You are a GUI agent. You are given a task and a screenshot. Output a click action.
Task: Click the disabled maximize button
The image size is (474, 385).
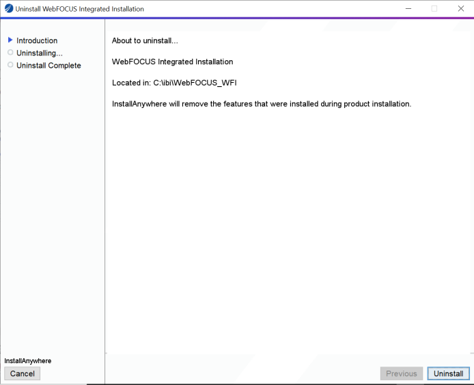(434, 8)
